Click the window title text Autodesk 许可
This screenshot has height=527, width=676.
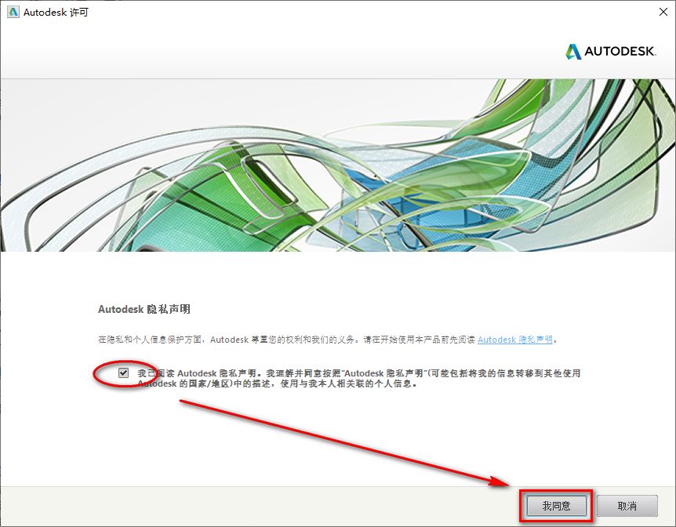[51, 12]
